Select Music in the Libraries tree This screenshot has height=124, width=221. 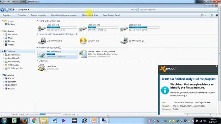point(11,38)
